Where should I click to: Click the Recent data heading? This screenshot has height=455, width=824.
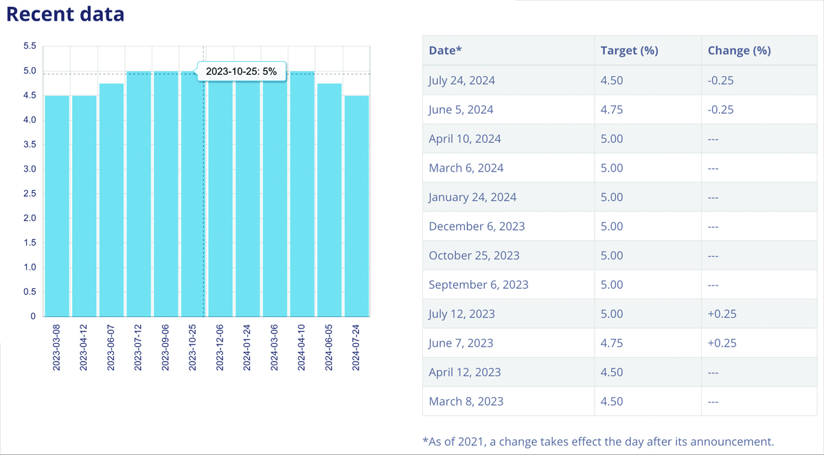click(x=66, y=14)
